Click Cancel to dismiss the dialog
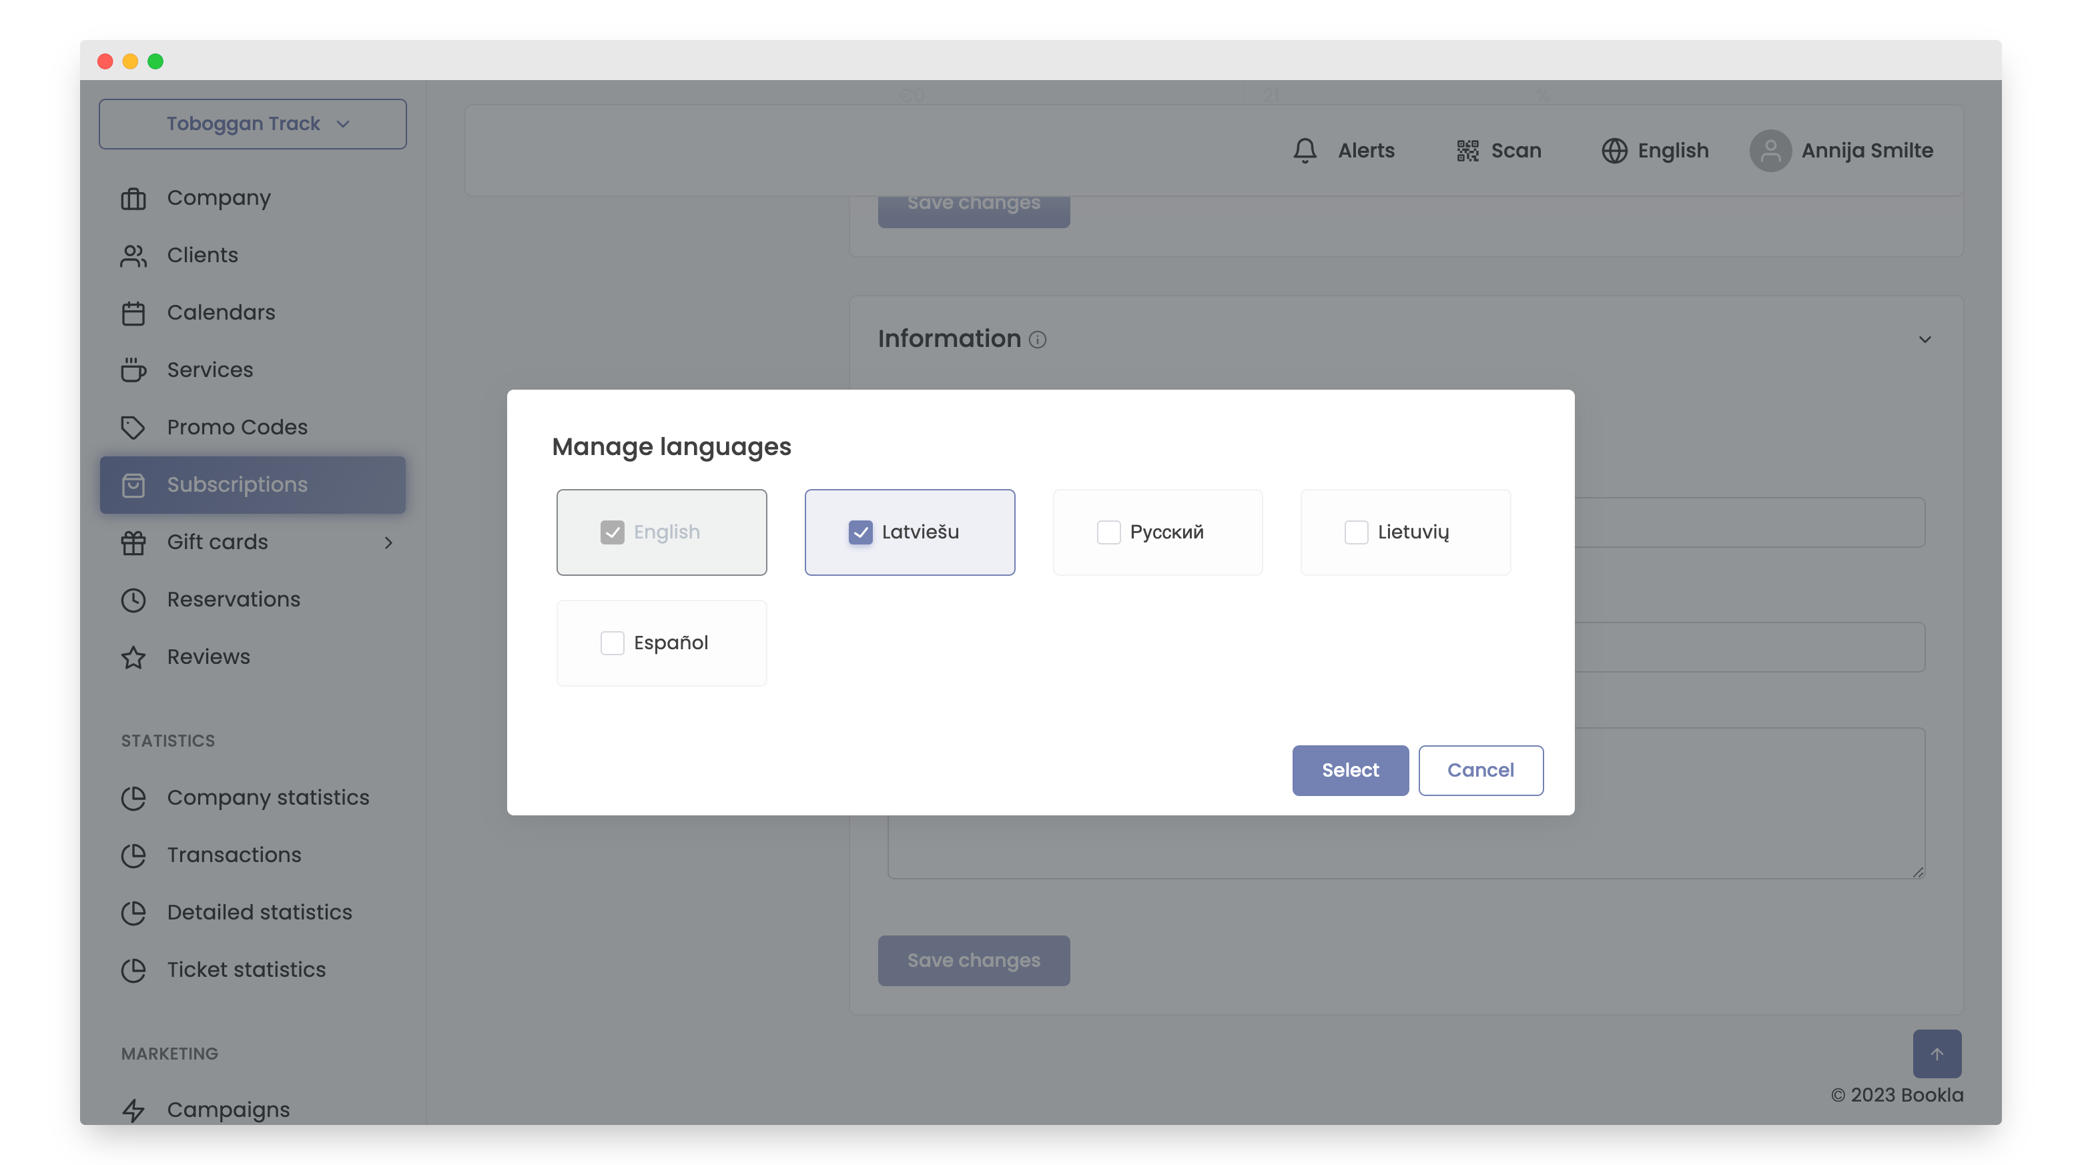The width and height of the screenshot is (2082, 1165). (1480, 770)
